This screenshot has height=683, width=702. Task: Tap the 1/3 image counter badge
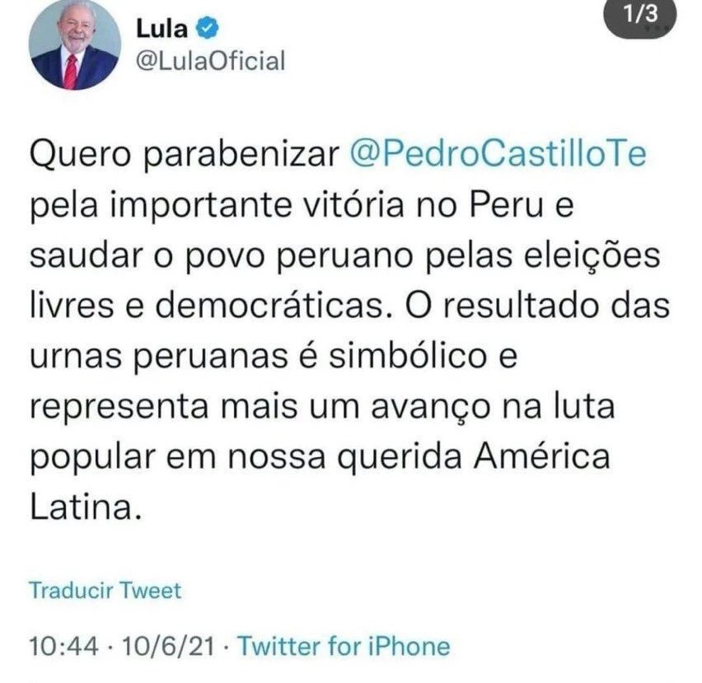(641, 17)
